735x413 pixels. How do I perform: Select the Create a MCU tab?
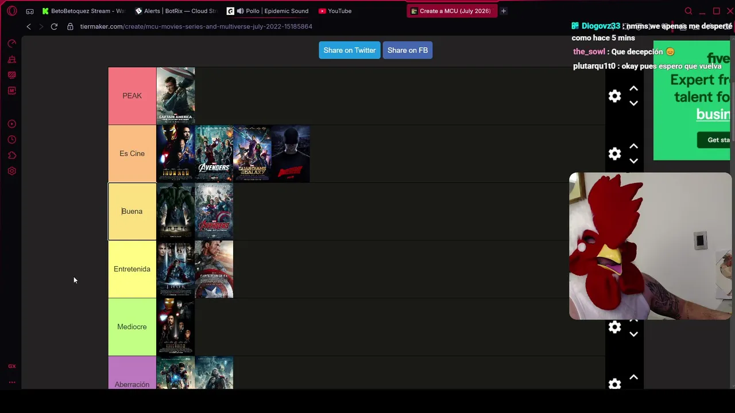452,11
